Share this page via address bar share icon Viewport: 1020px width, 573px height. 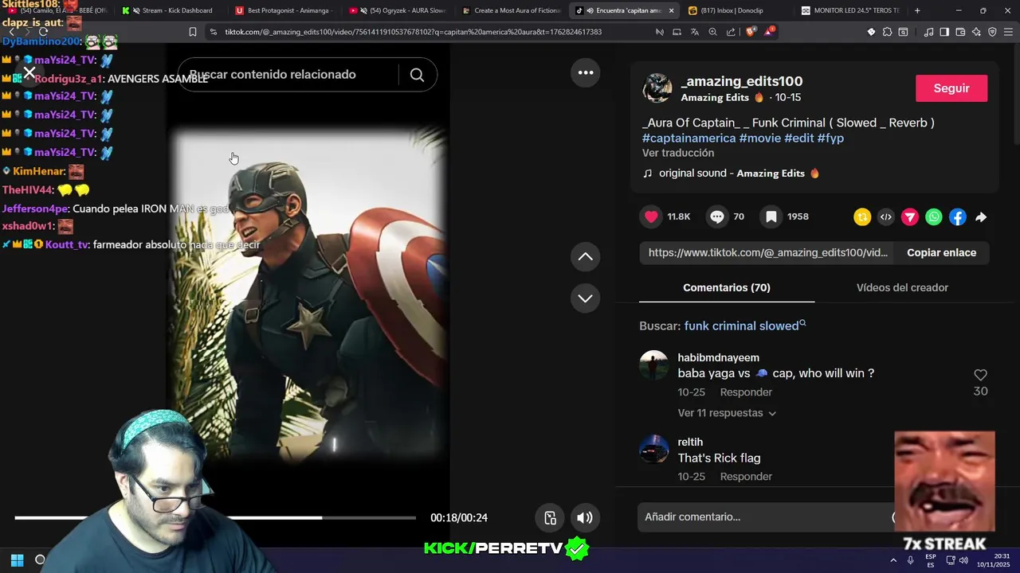coord(731,32)
